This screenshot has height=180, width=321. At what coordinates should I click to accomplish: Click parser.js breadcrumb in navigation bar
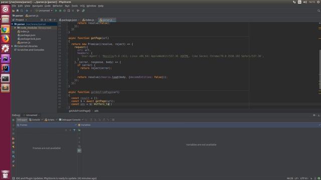click(x=32, y=15)
